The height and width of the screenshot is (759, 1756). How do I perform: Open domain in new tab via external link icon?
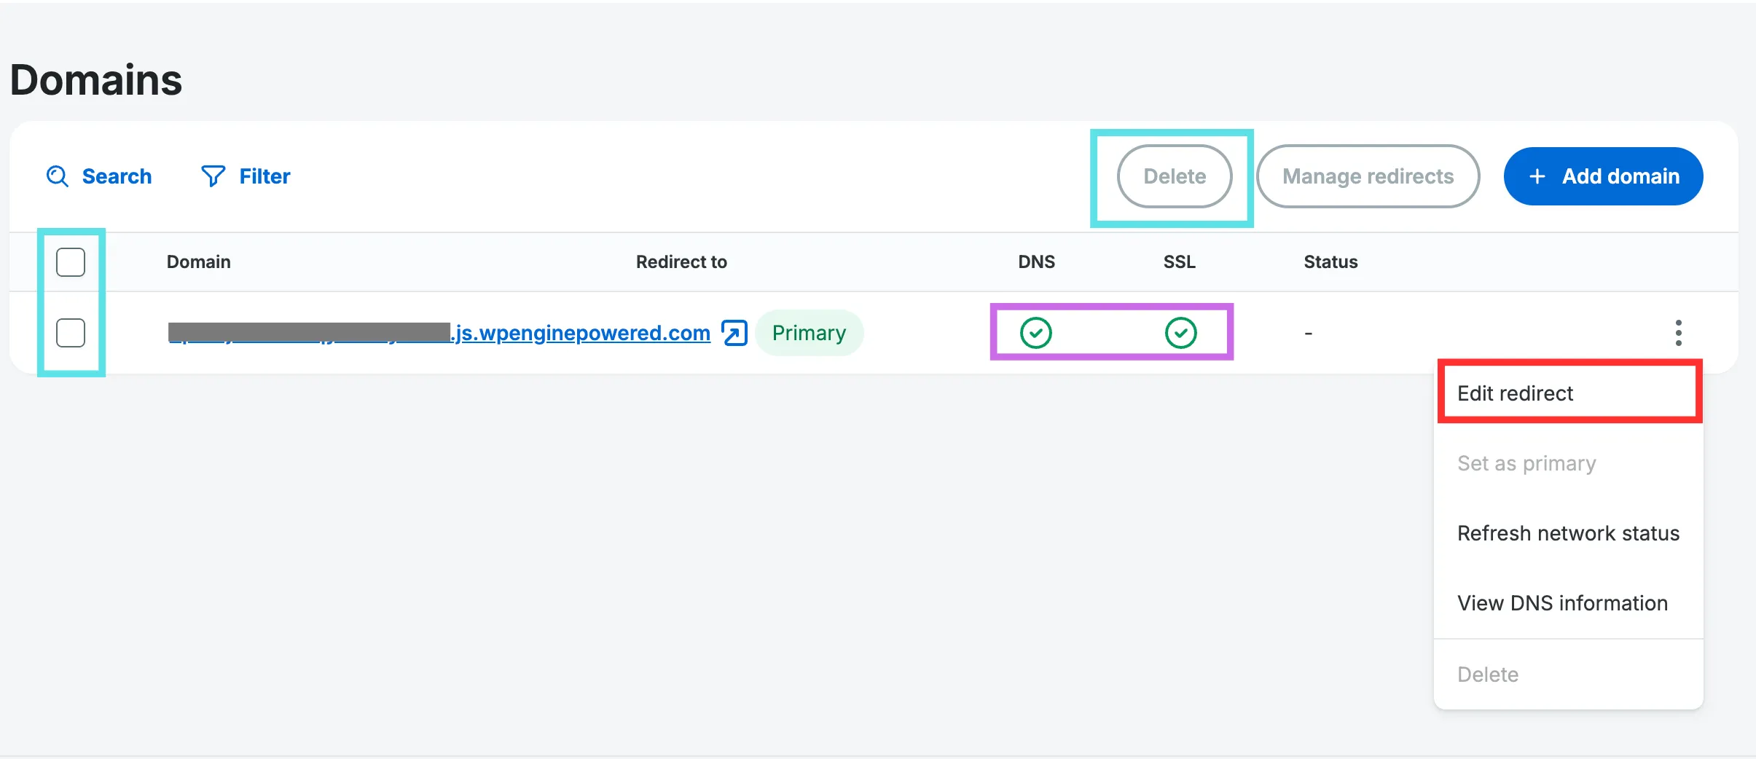(x=732, y=332)
